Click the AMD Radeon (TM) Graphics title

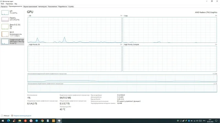206,12
